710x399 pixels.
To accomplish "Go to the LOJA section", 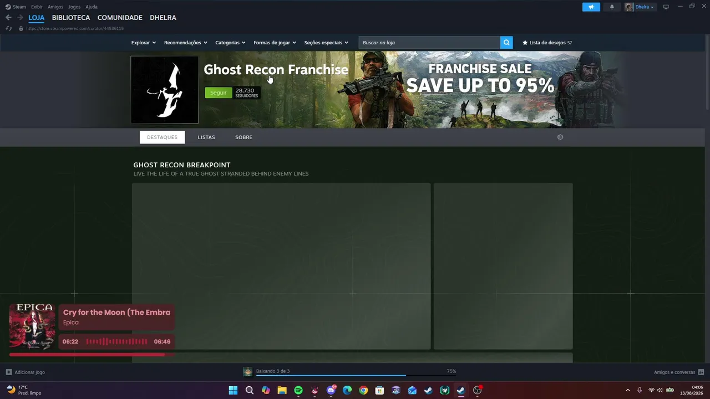I will (x=37, y=18).
